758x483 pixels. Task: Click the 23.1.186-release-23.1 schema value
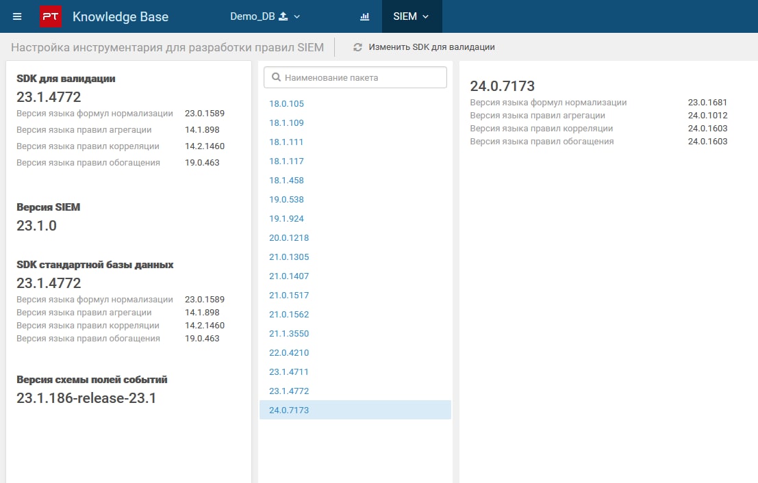pos(86,398)
